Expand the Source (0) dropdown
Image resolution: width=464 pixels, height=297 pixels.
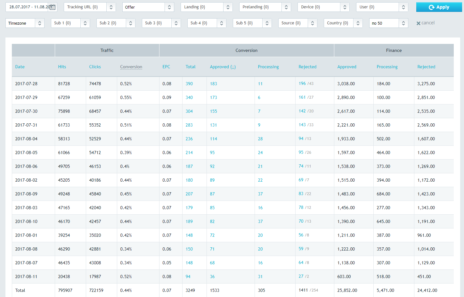click(x=298, y=23)
